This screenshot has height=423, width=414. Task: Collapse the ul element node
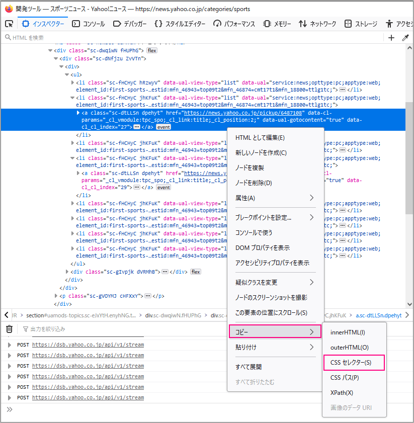pyautogui.click(x=67, y=75)
